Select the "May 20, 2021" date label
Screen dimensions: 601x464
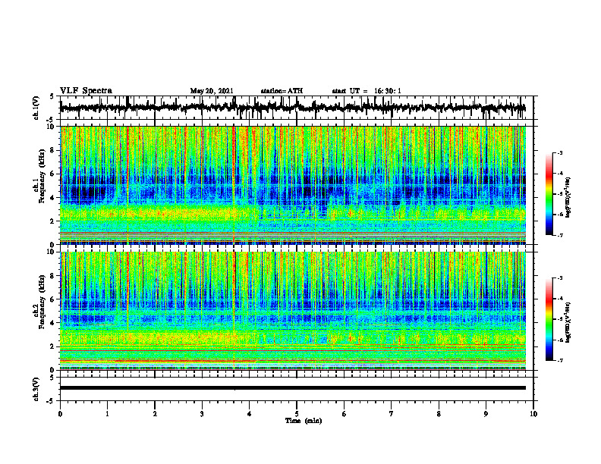(x=212, y=91)
